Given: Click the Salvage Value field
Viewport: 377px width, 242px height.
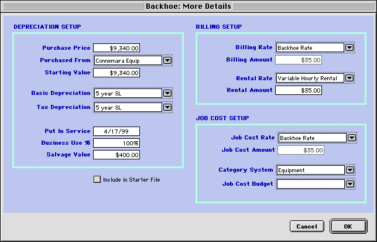Looking at the screenshot, I should tap(116, 155).
